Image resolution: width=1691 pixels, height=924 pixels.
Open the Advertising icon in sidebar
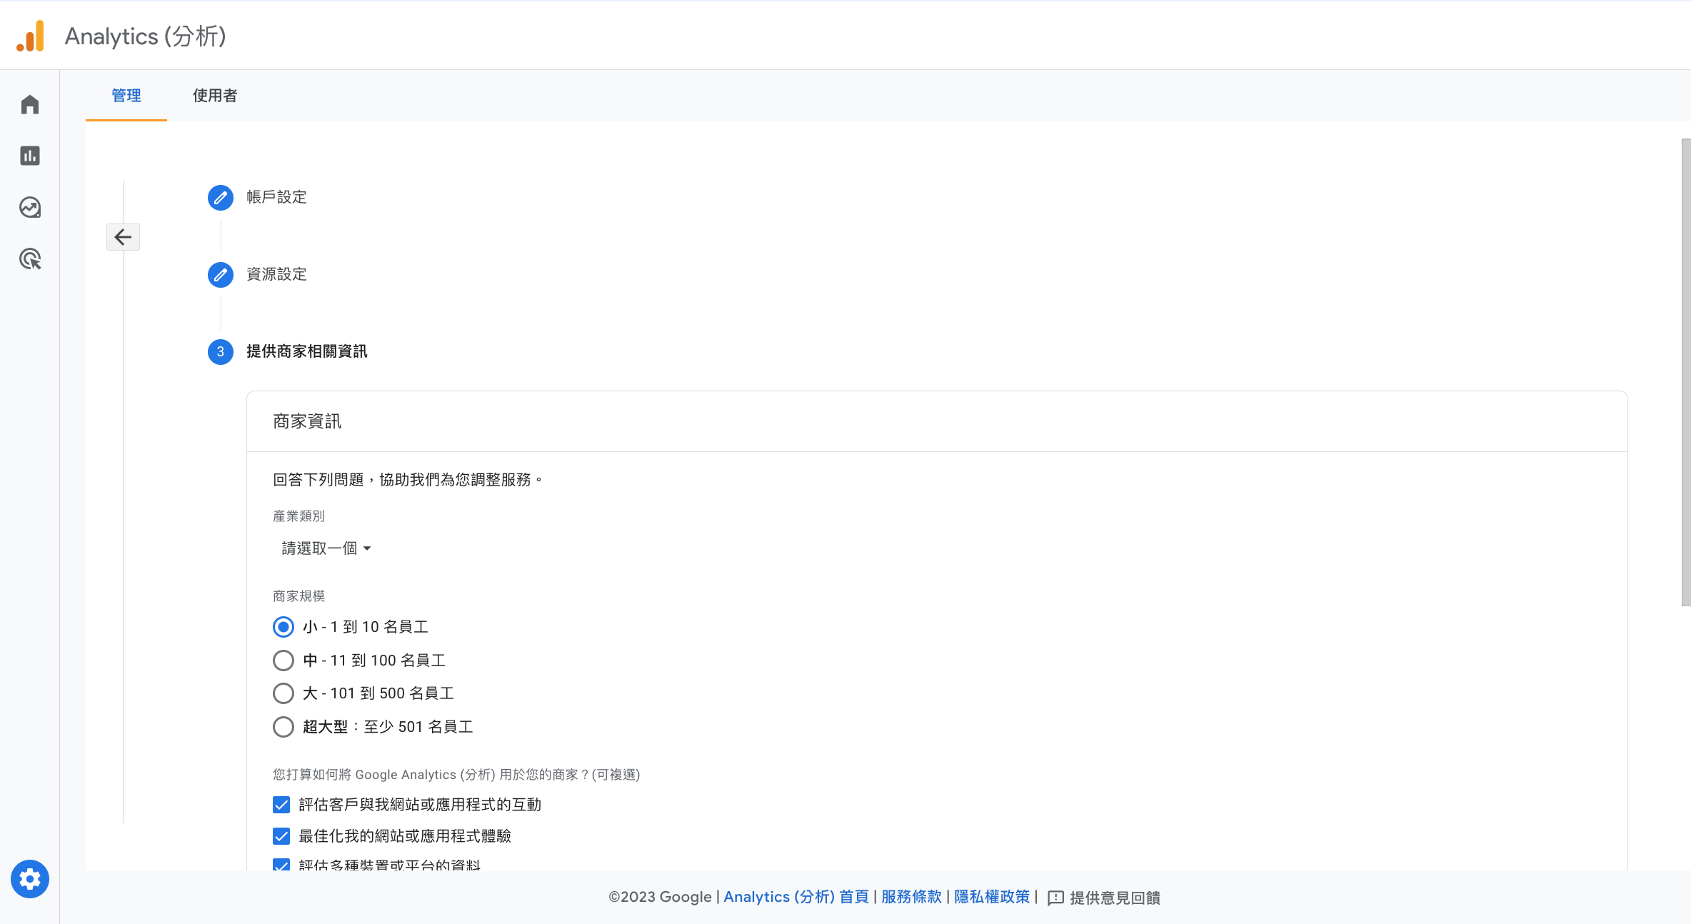coord(30,259)
